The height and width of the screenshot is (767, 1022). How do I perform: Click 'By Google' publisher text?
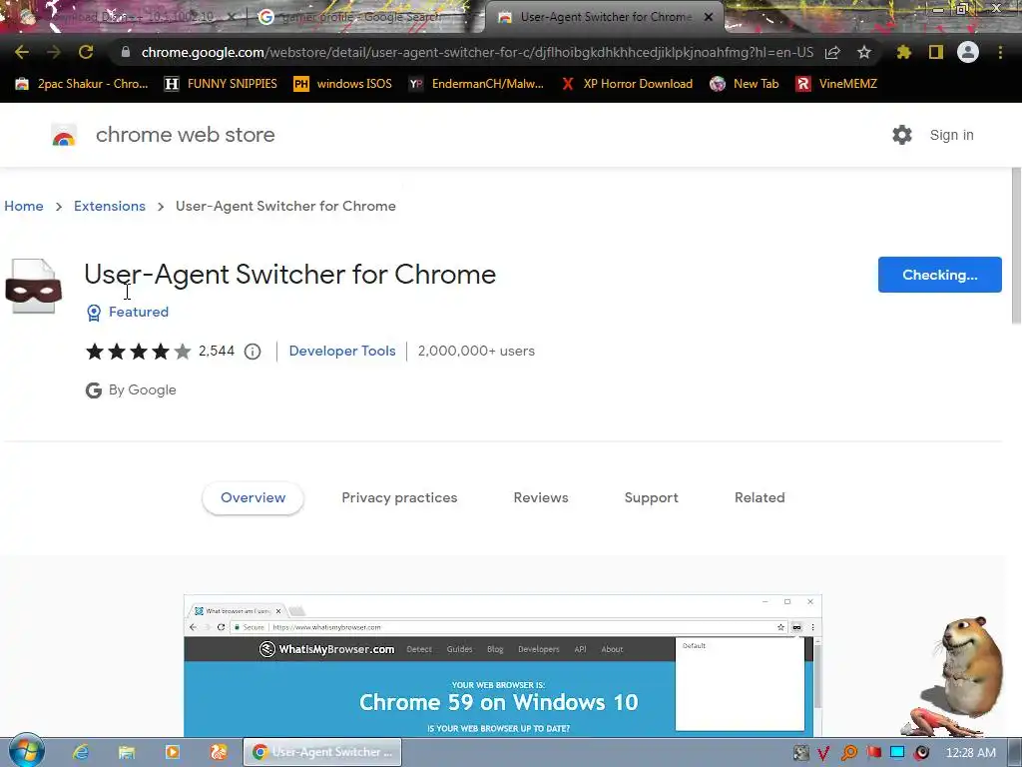point(142,390)
